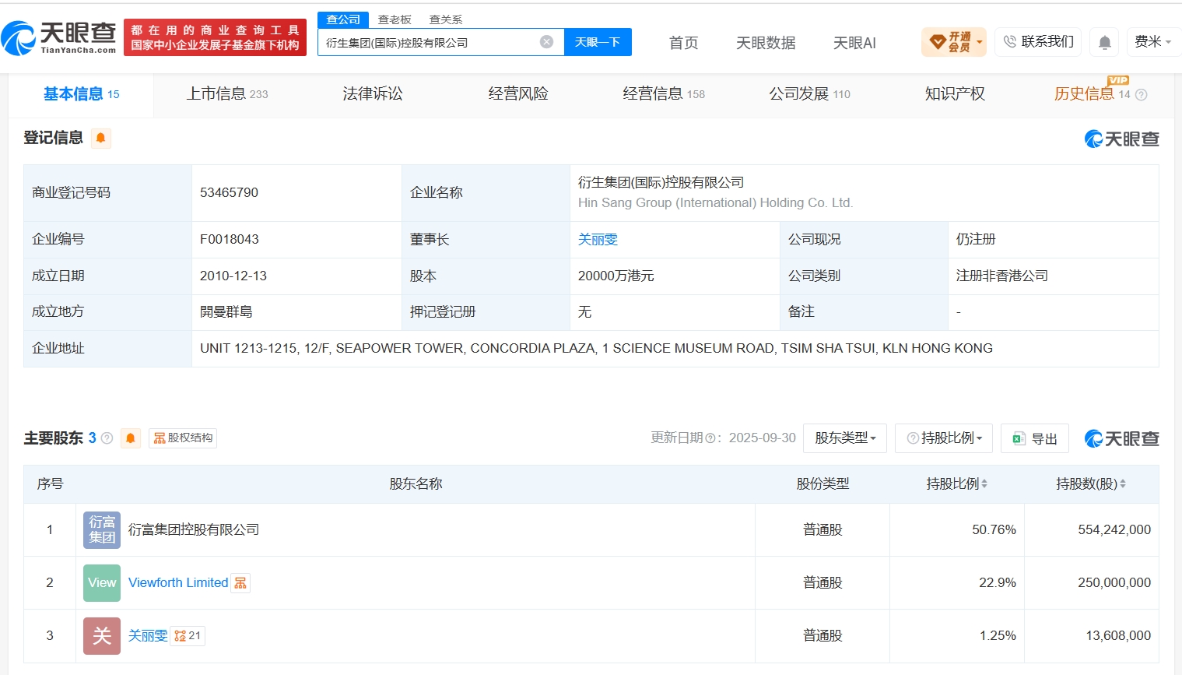
Task: Open notifications via the bell icon
Action: (1104, 42)
